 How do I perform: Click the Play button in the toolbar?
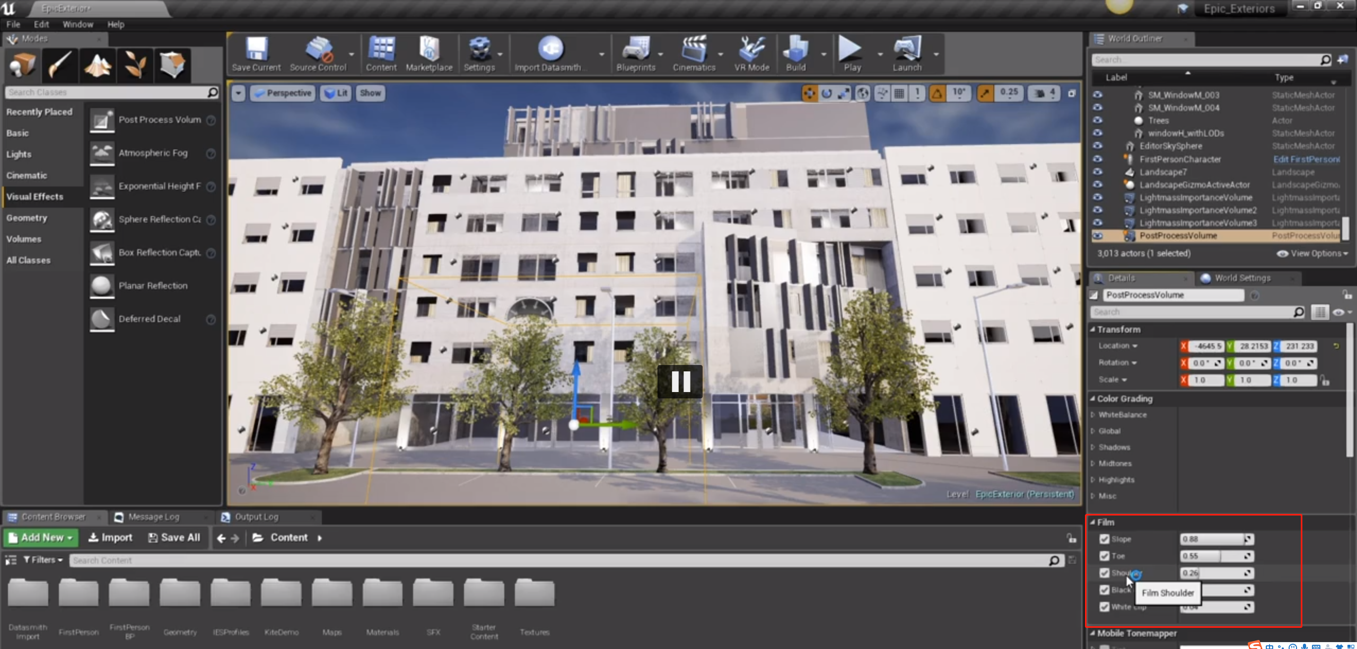coord(851,54)
